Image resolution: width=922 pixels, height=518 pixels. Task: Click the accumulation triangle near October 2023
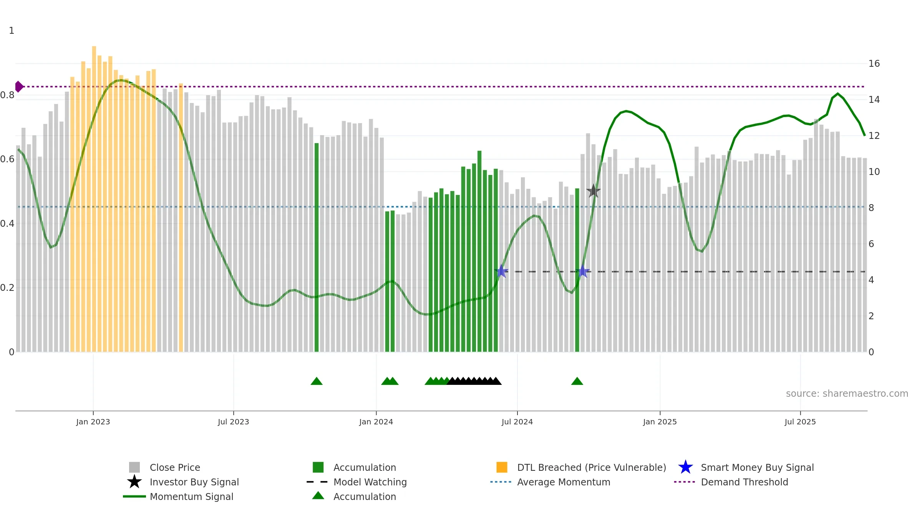coord(317,381)
